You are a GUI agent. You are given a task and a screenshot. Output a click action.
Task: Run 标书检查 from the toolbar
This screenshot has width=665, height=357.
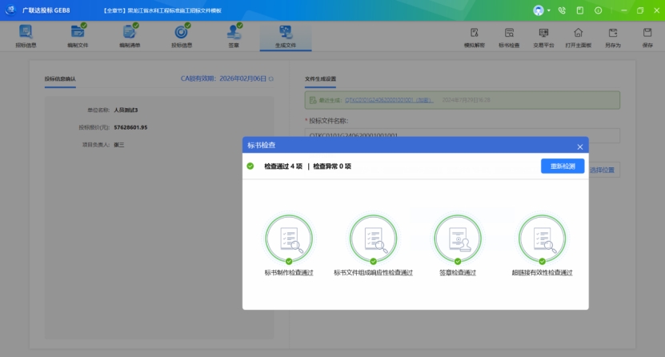pyautogui.click(x=509, y=34)
